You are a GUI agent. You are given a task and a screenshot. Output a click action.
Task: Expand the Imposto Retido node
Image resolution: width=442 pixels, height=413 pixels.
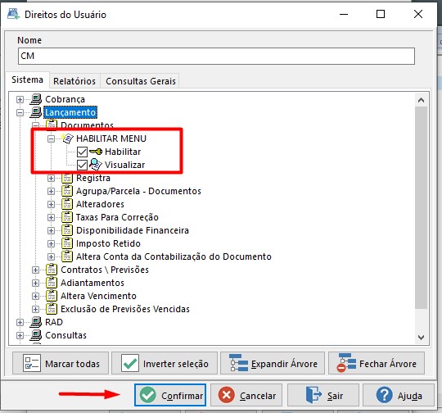click(51, 243)
